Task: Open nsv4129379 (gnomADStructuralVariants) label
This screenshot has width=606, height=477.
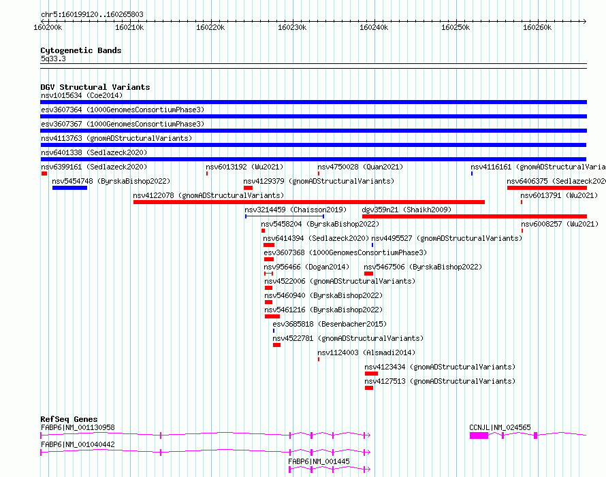Action: [x=319, y=181]
